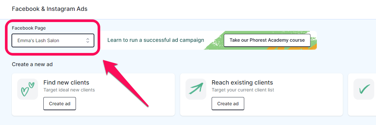Click the Find new clients heading
Screen dimensions: 376x125
[66, 83]
